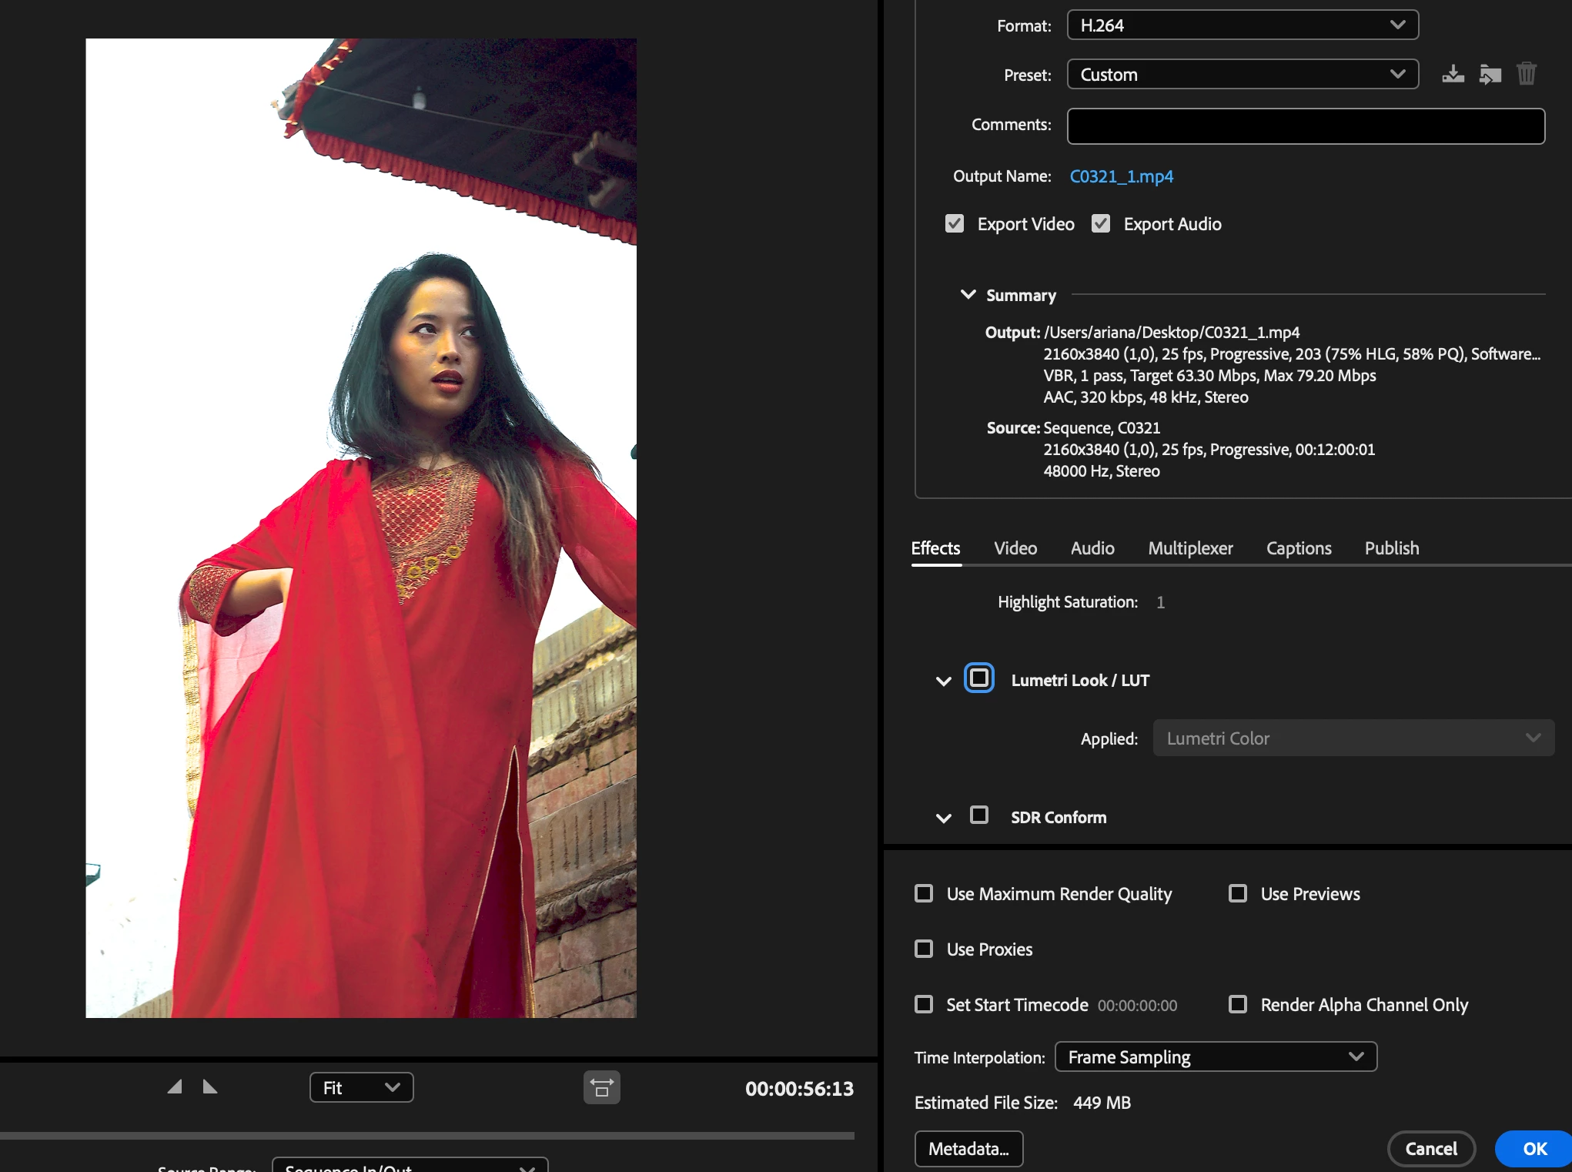Click the C0321_1.mp4 output name link

pyautogui.click(x=1121, y=176)
